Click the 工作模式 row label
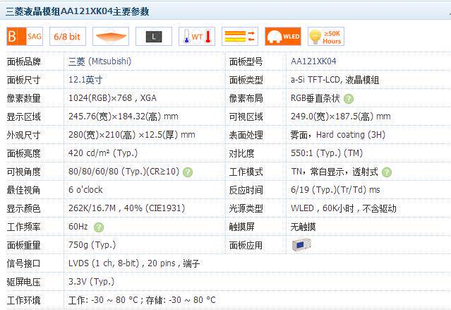 pos(246,172)
